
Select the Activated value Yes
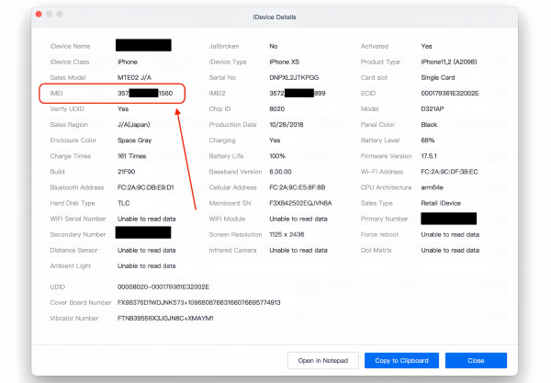click(x=426, y=46)
